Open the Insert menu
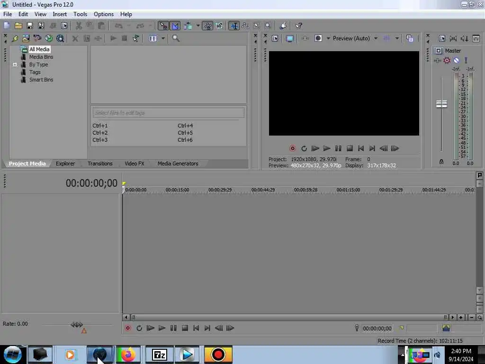485x364 pixels. click(x=60, y=14)
